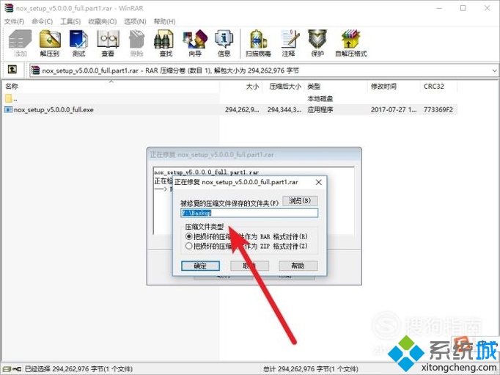This screenshot has height=375, width=500.
Task: Click the repaired archive folder path field
Action: 249,213
